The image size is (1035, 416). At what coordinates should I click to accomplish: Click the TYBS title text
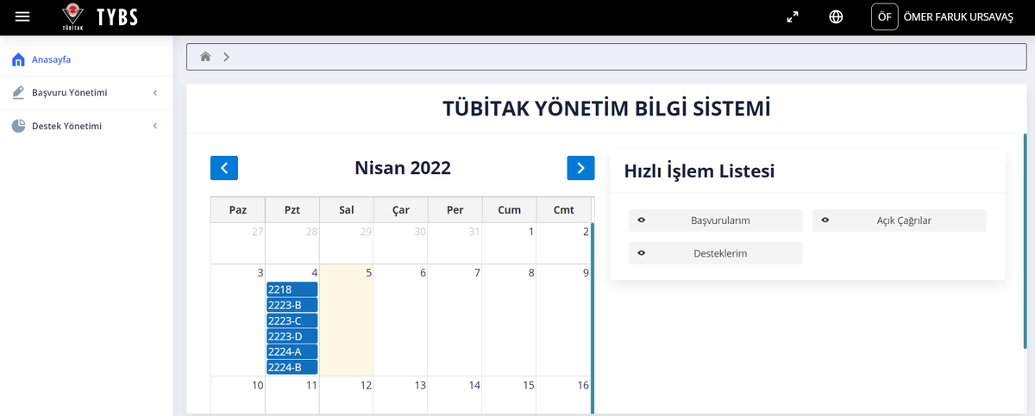pos(117,17)
